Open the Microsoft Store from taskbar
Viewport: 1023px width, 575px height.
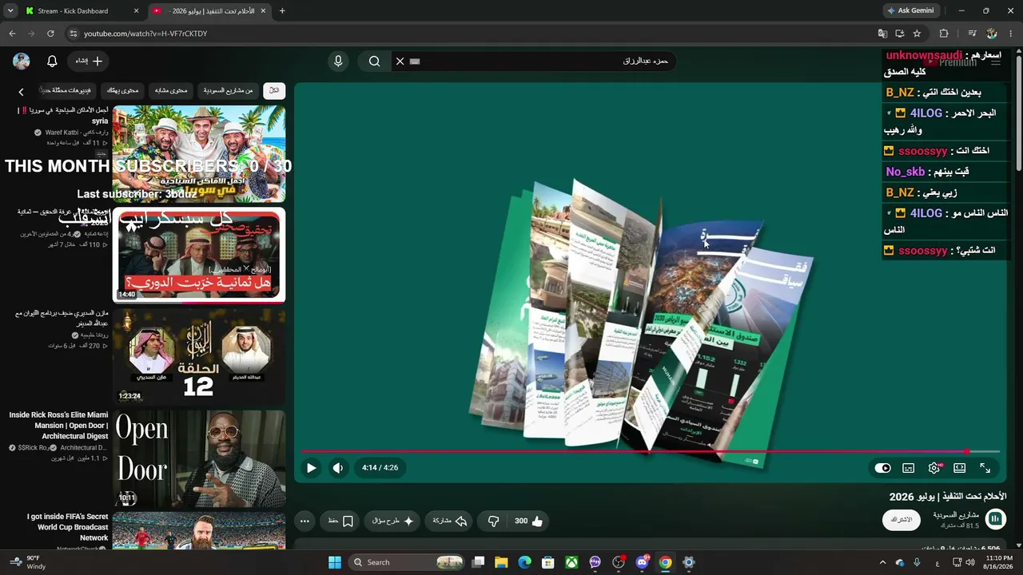(x=548, y=562)
